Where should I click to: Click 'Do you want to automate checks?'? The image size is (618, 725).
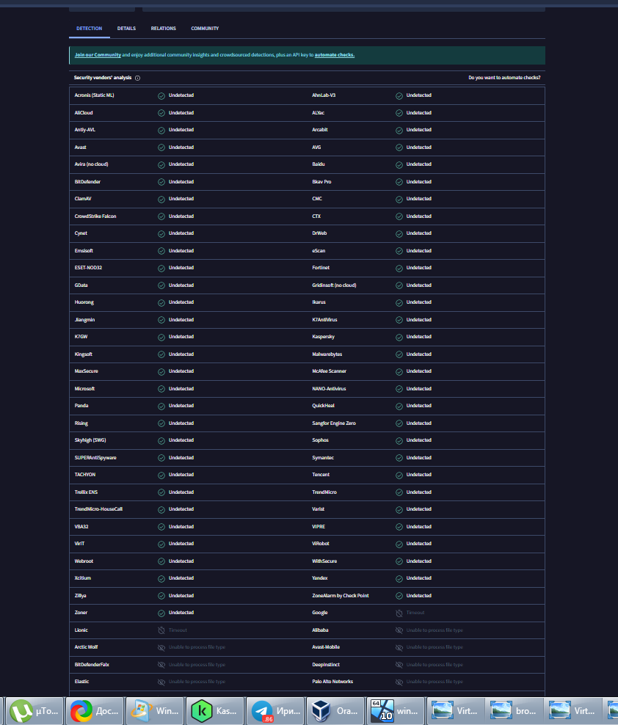coord(504,78)
